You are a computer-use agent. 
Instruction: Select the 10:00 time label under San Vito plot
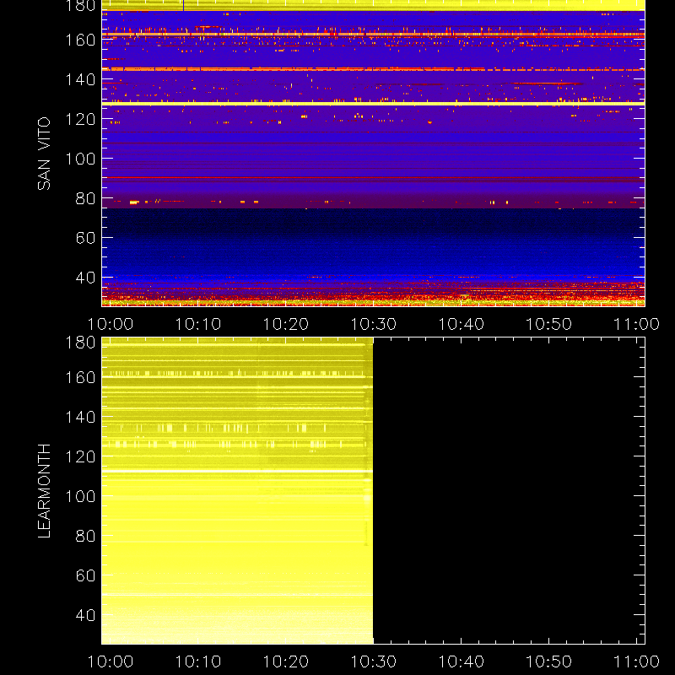click(111, 324)
